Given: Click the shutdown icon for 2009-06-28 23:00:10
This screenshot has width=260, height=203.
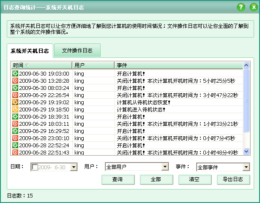Looking at the screenshot, I should [15, 138].
